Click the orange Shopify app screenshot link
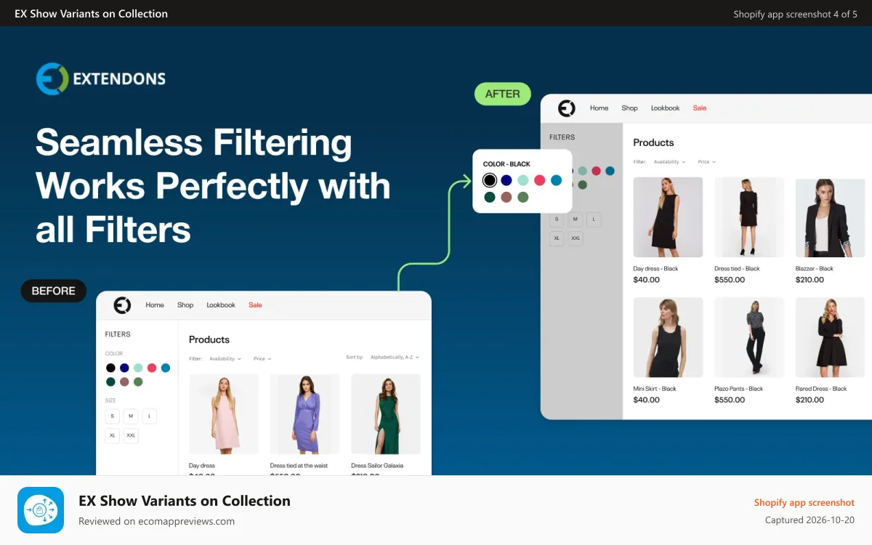The width and height of the screenshot is (872, 545). [x=804, y=503]
